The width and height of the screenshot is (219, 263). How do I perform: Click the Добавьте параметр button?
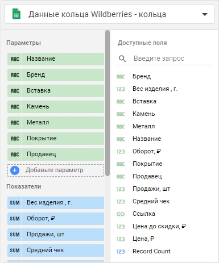click(x=56, y=170)
